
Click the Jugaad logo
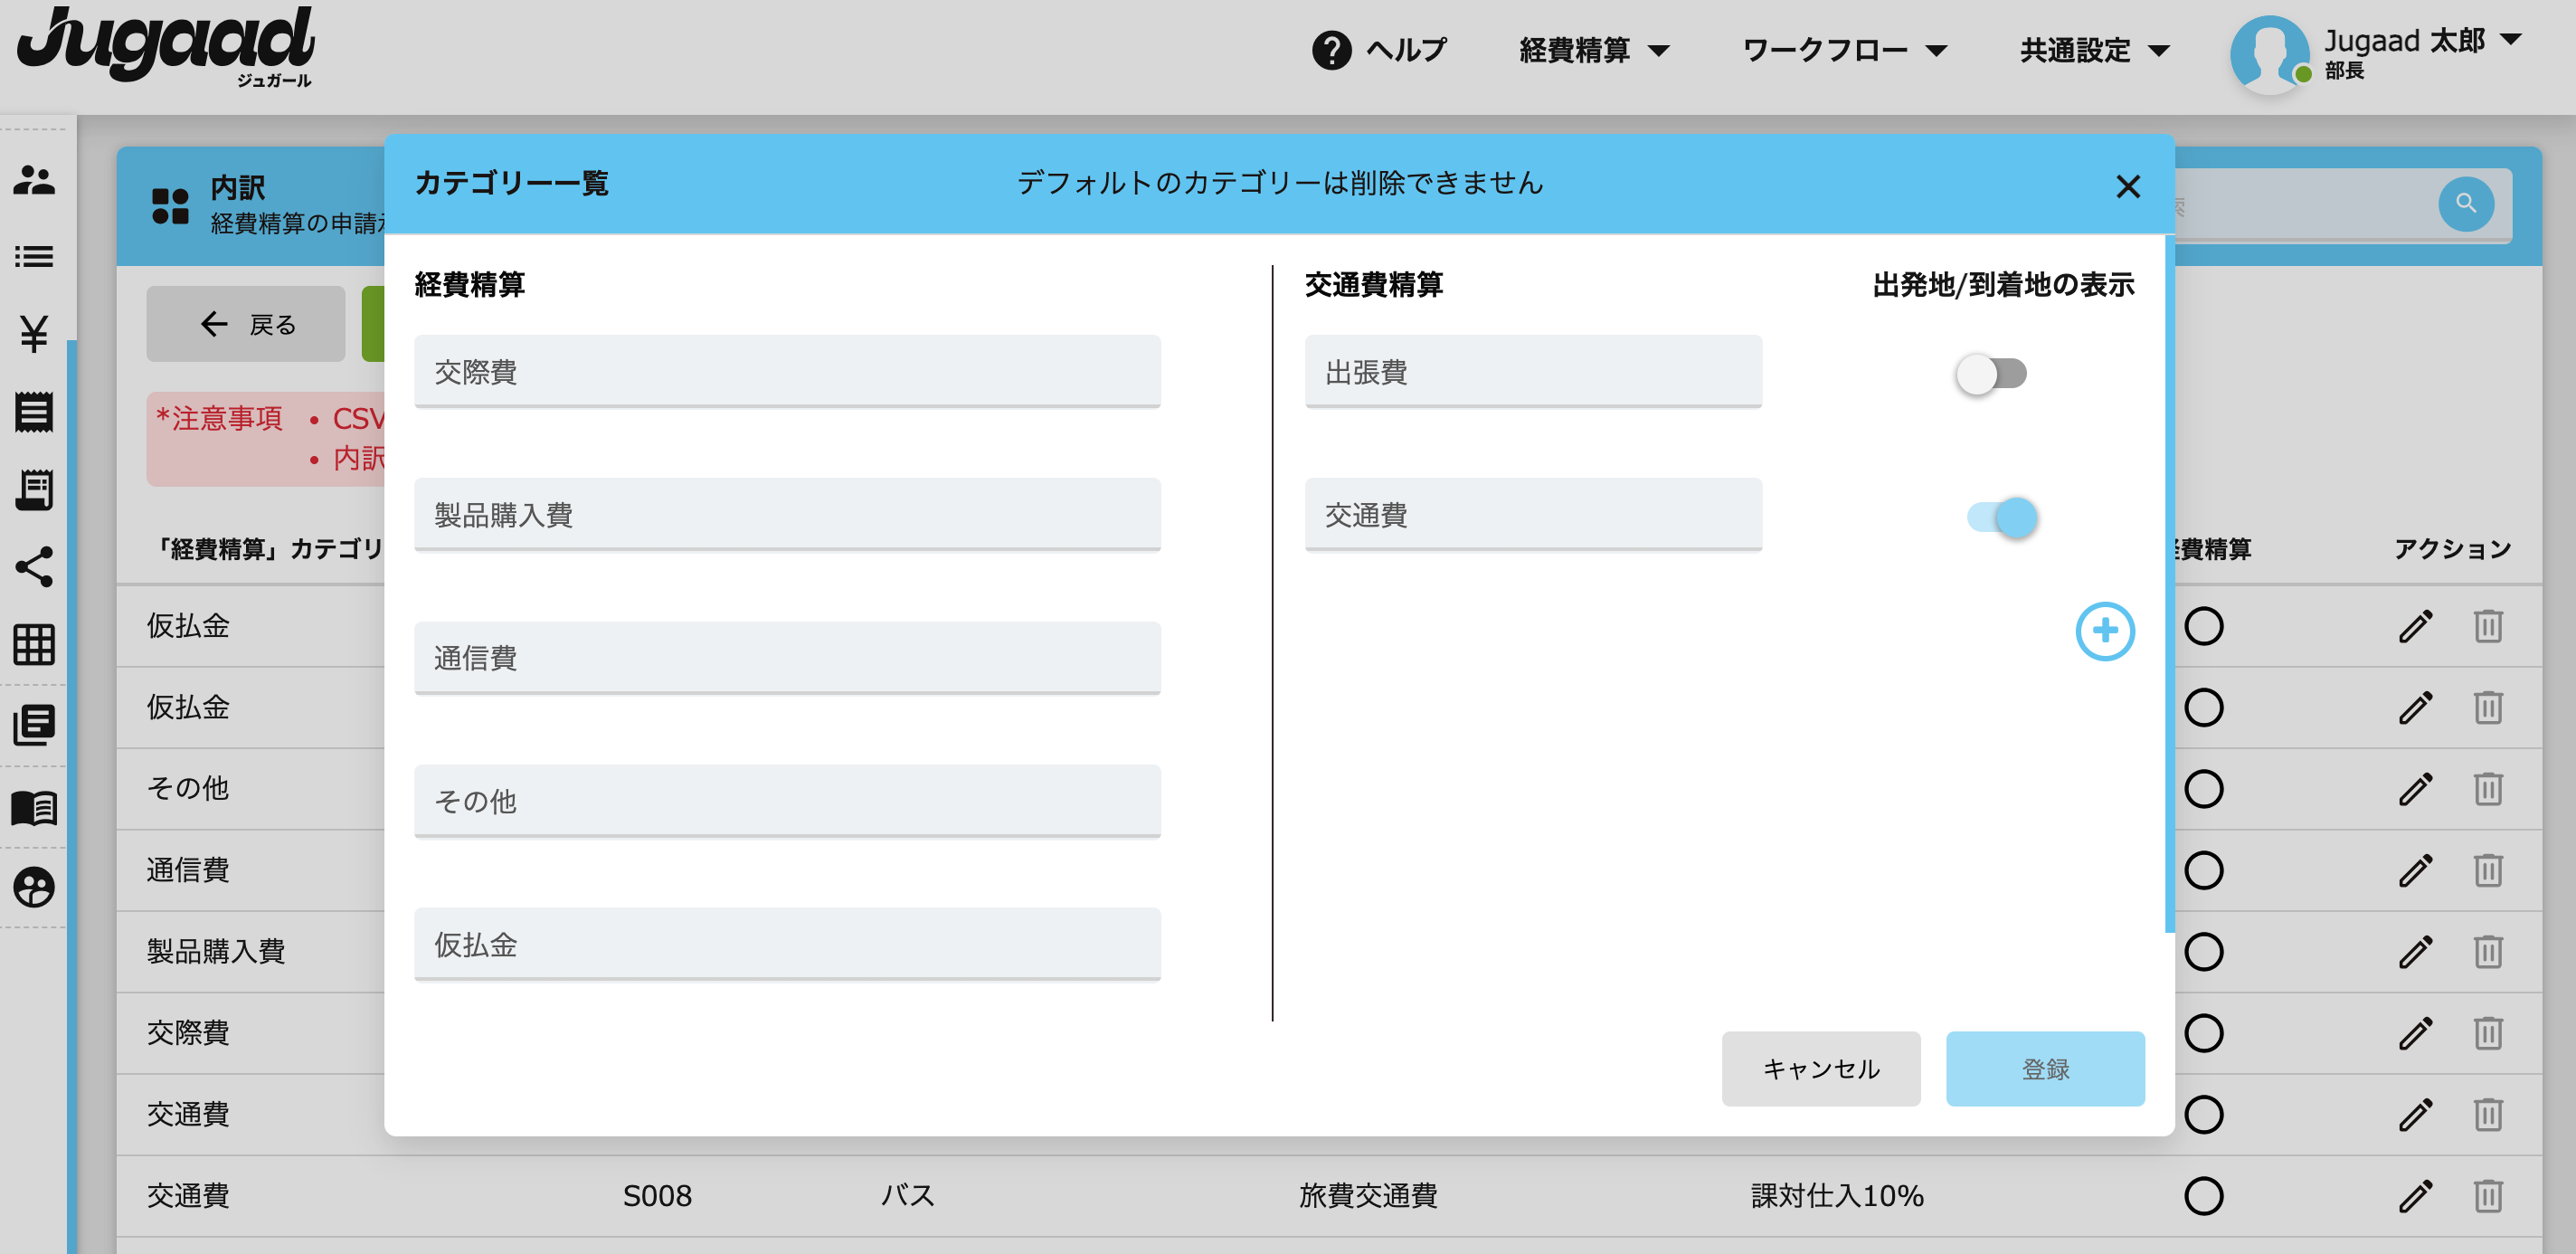click(x=166, y=46)
